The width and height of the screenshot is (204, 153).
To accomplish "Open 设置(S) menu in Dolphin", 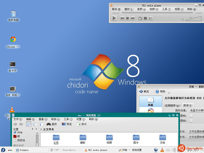I will [81, 119].
